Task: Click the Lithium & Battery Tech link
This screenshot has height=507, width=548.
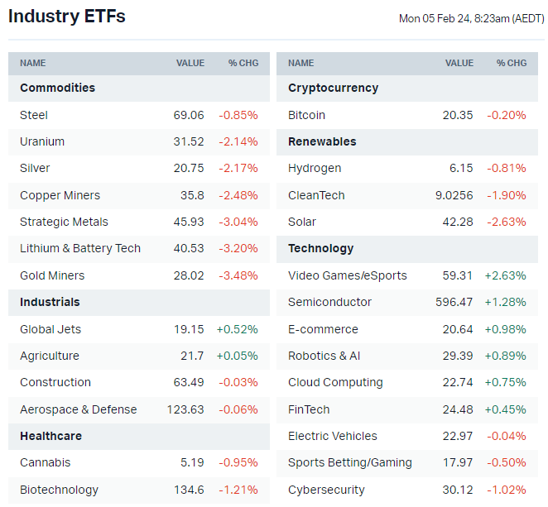Action: point(80,248)
